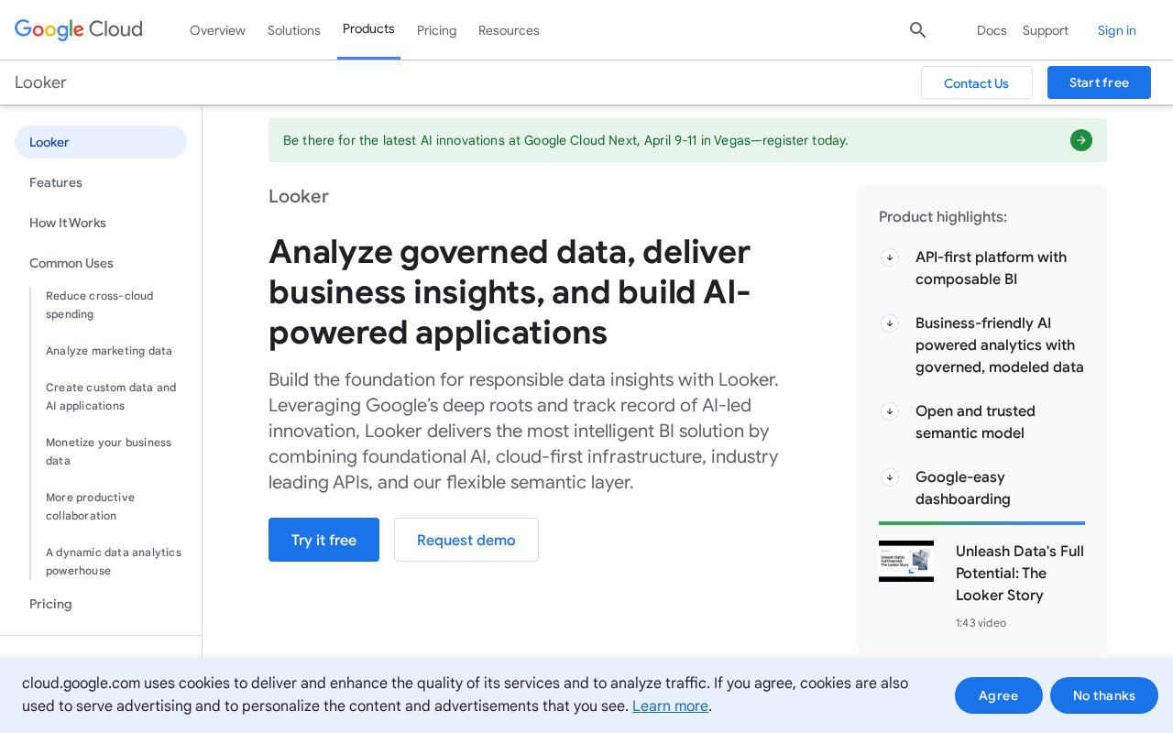Go to More productive collaboration

coord(91,507)
